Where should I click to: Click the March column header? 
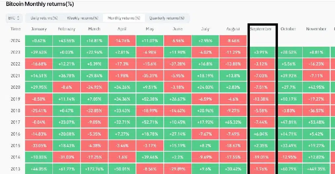[94, 29]
